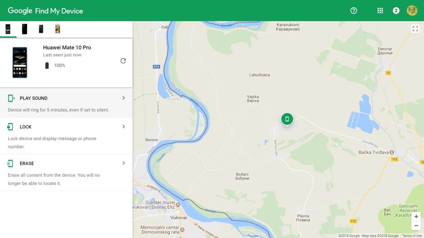Open the Google account avatar
Image resolution: width=424 pixels, height=238 pixels.
[x=412, y=10]
